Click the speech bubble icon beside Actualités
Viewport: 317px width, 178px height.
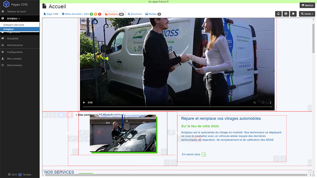[x=3, y=38]
